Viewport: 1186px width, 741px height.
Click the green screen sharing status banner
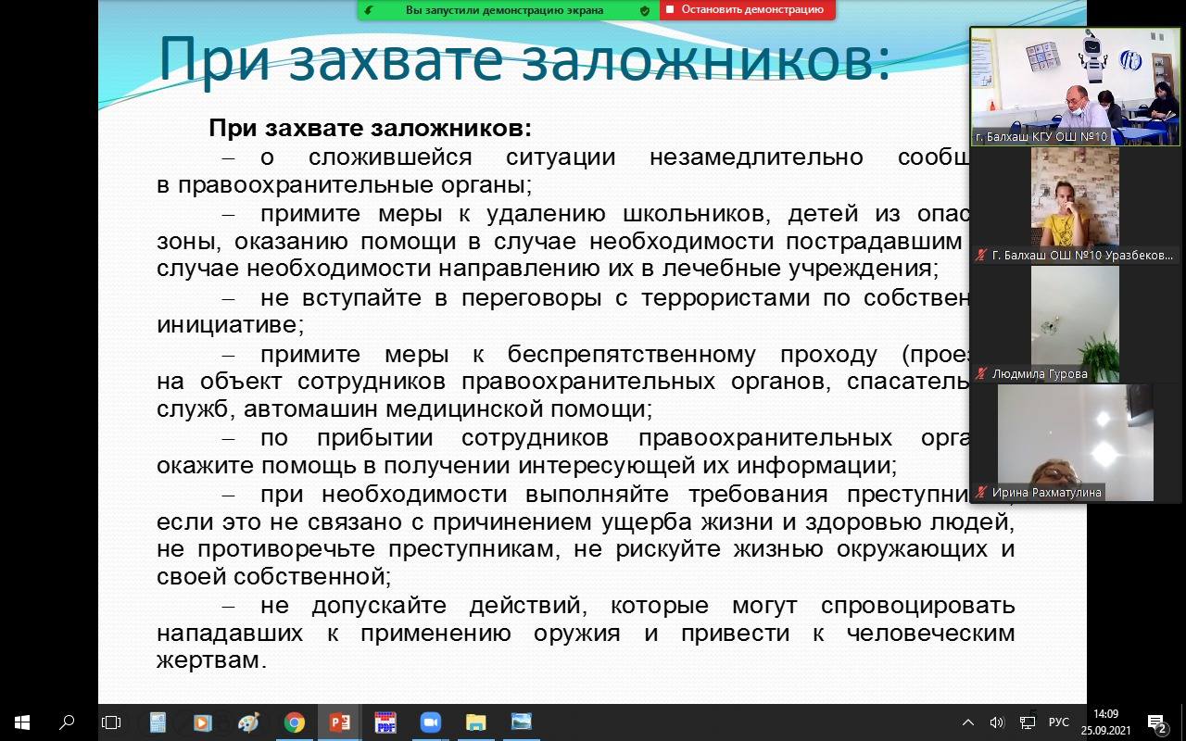click(x=504, y=10)
